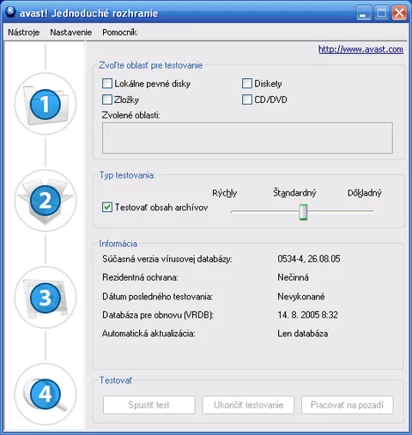Enable Lokálne pevné disky checkbox

107,83
